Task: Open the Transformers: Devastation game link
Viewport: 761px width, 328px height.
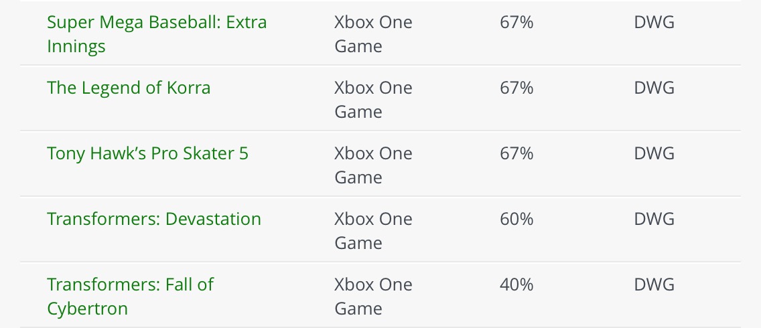Action: (154, 220)
